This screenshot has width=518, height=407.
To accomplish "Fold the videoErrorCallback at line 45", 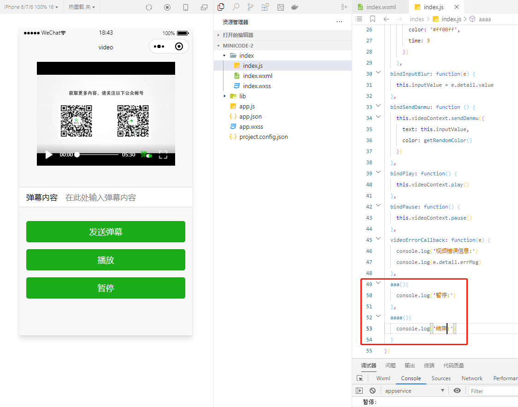I will tap(378, 239).
